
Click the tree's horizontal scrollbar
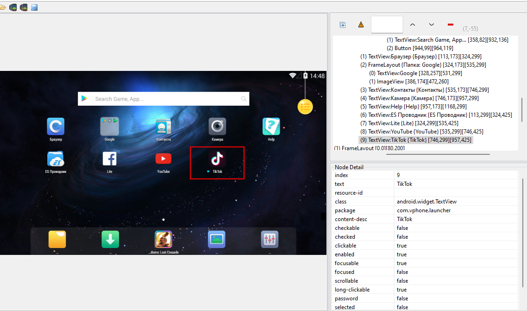pyautogui.click(x=438, y=154)
